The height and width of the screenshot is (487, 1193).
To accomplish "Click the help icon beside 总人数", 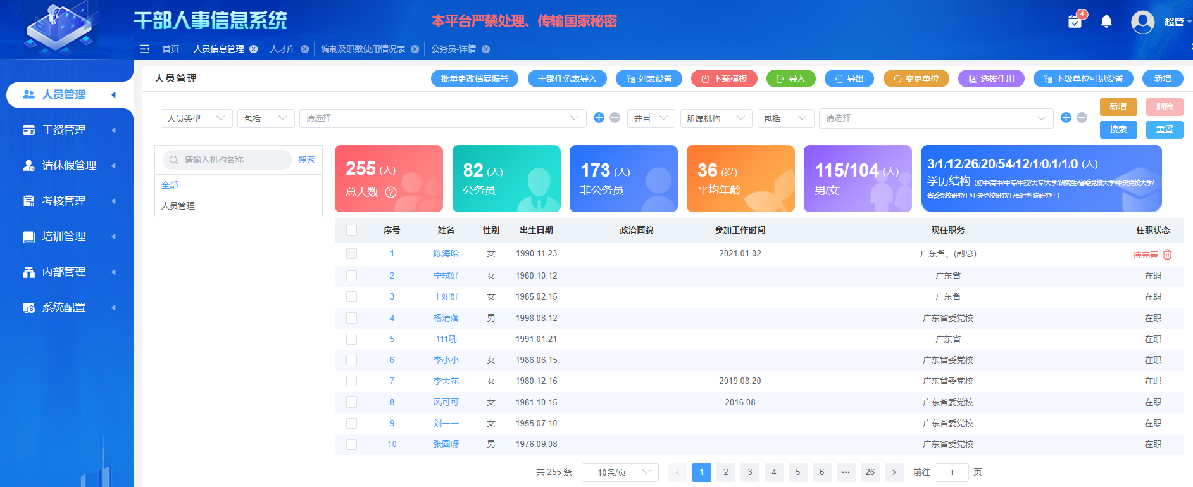I will [390, 192].
